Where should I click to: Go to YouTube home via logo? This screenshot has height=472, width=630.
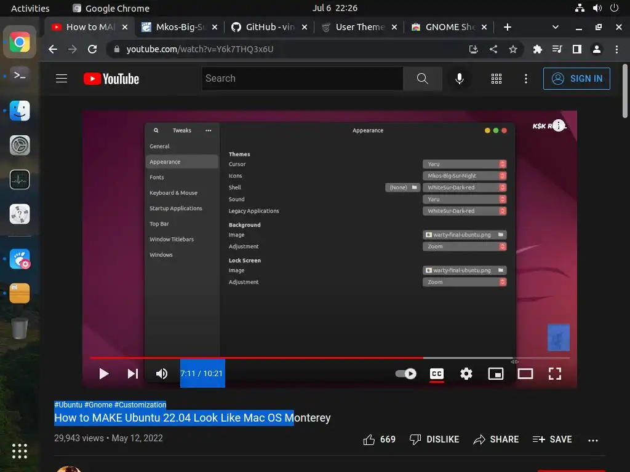point(111,79)
